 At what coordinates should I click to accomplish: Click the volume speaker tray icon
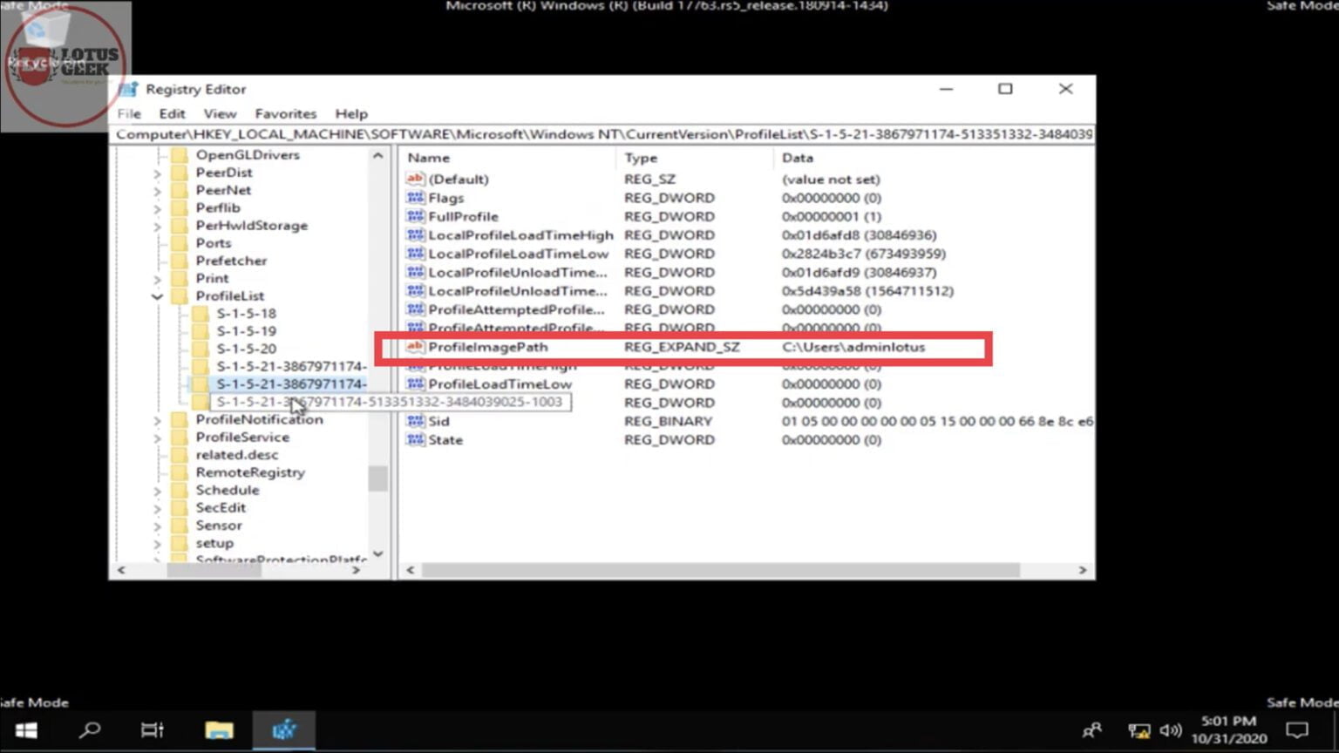[1171, 730]
